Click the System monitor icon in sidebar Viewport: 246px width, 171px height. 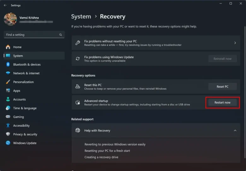[x=8, y=56]
